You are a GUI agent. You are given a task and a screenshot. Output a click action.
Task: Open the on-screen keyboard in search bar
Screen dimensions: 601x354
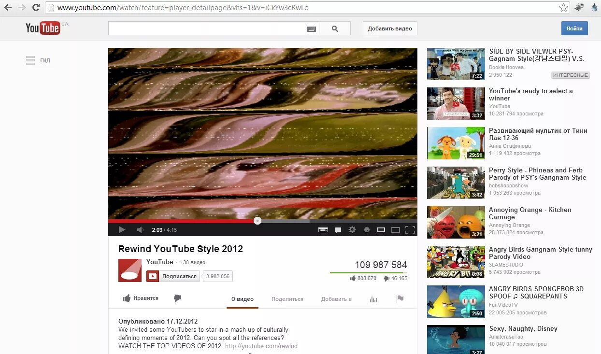(x=312, y=28)
